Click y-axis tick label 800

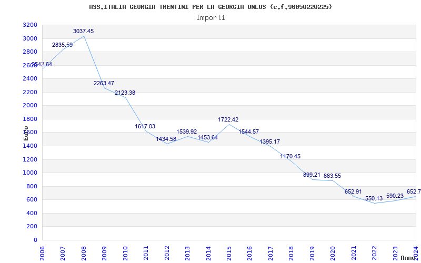[x=32, y=186]
